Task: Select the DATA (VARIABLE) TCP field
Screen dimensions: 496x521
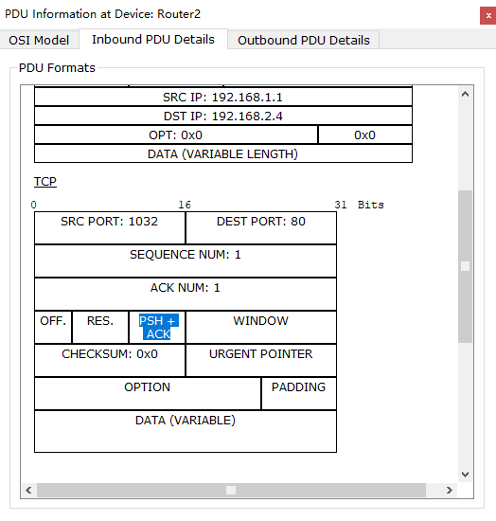Action: [x=186, y=431]
